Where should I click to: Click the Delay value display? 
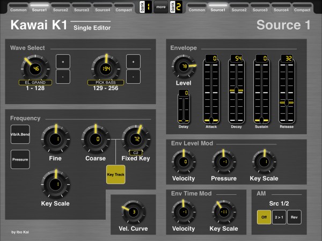pyautogui.click(x=184, y=93)
